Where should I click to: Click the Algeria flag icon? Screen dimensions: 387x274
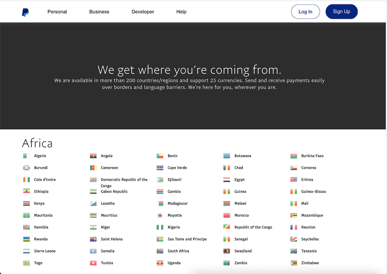[26, 156]
